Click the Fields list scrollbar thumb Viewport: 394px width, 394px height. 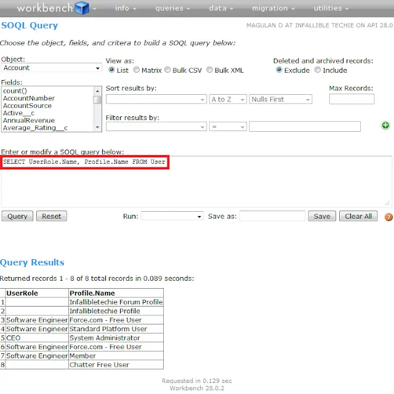click(x=97, y=100)
